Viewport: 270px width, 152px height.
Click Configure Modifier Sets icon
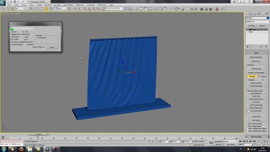pyautogui.click(x=266, y=47)
